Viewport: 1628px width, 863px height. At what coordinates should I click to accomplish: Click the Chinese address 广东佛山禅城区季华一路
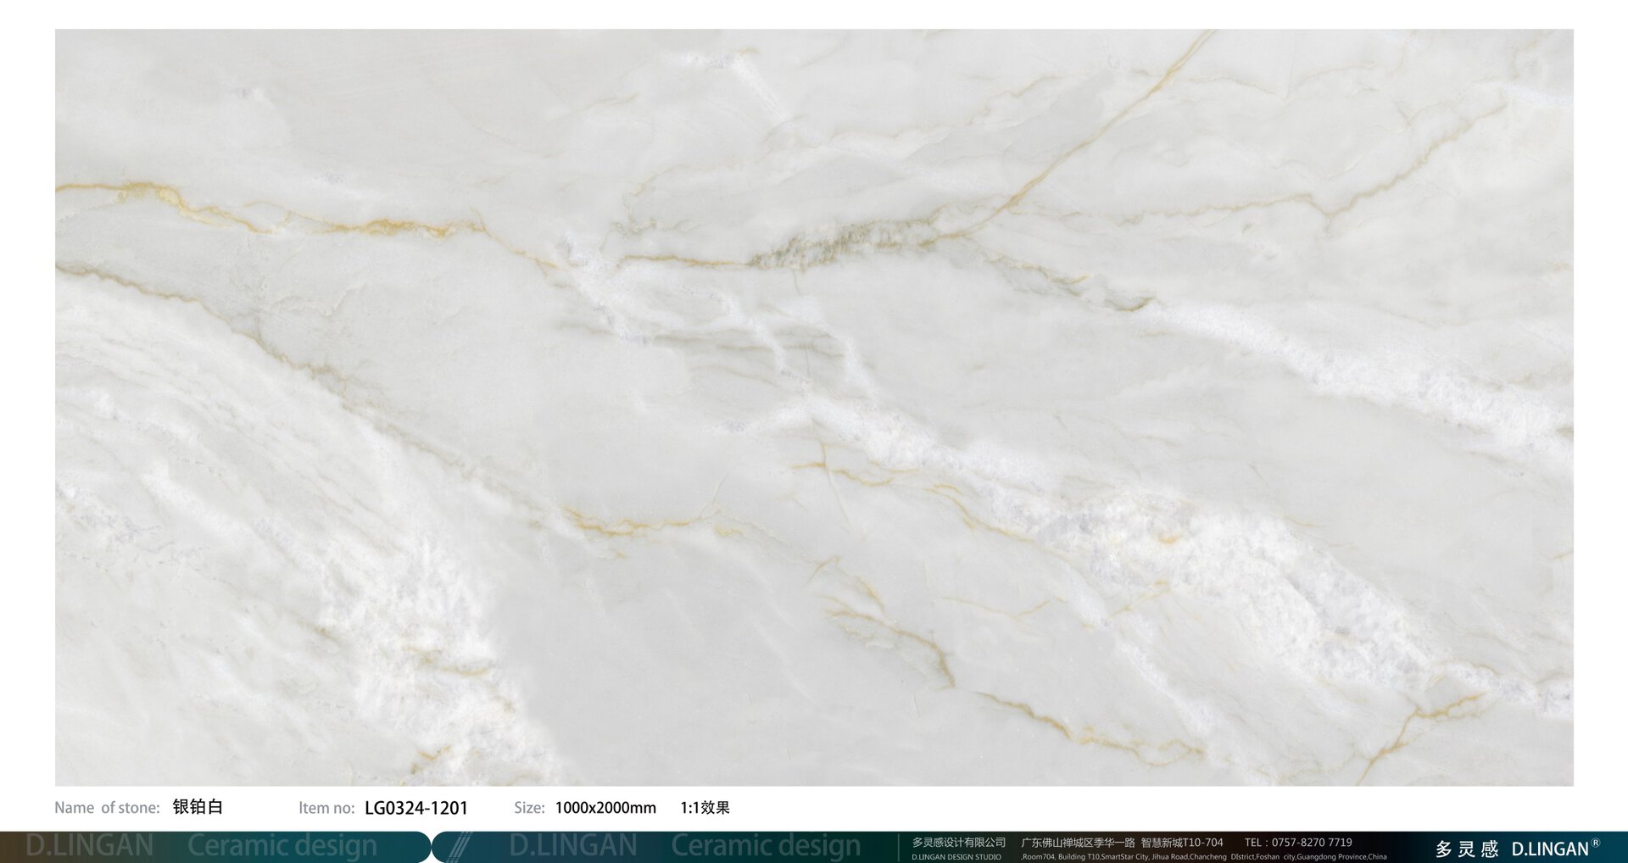click(1078, 842)
